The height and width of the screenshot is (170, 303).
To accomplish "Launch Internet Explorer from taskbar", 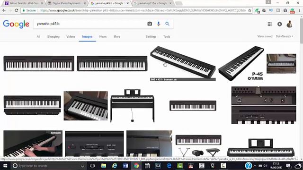I will (x=115, y=166).
